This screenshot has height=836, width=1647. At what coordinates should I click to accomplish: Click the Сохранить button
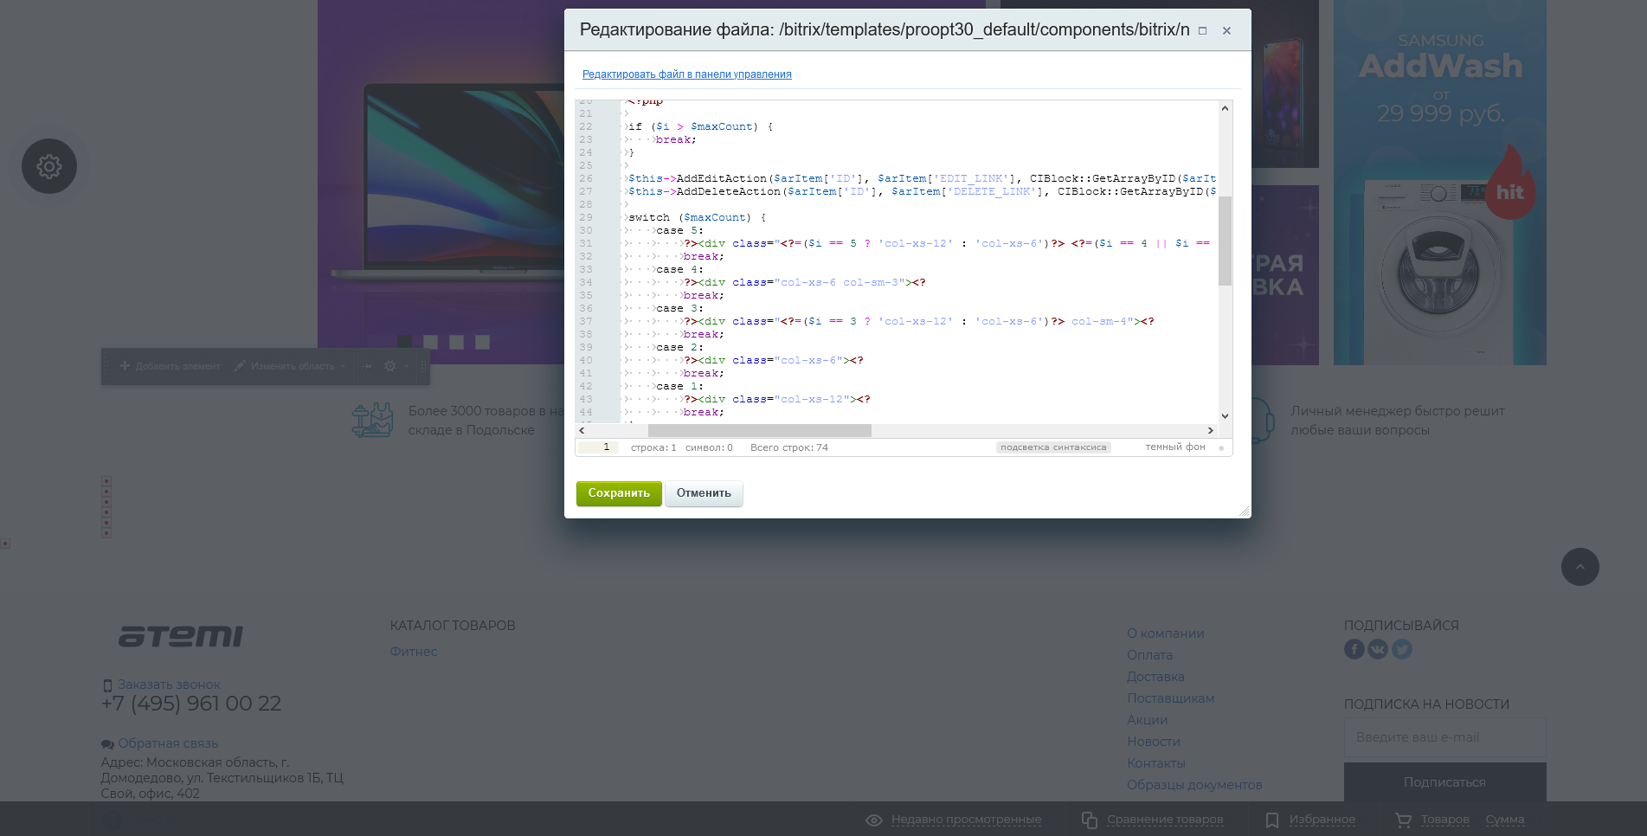pyautogui.click(x=619, y=493)
